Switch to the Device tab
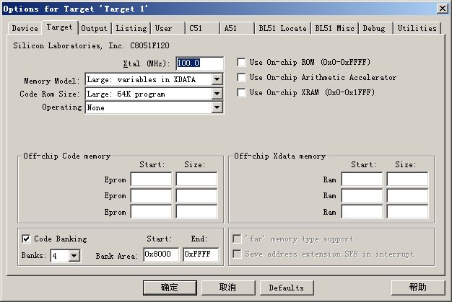This screenshot has width=452, height=302. [25, 28]
